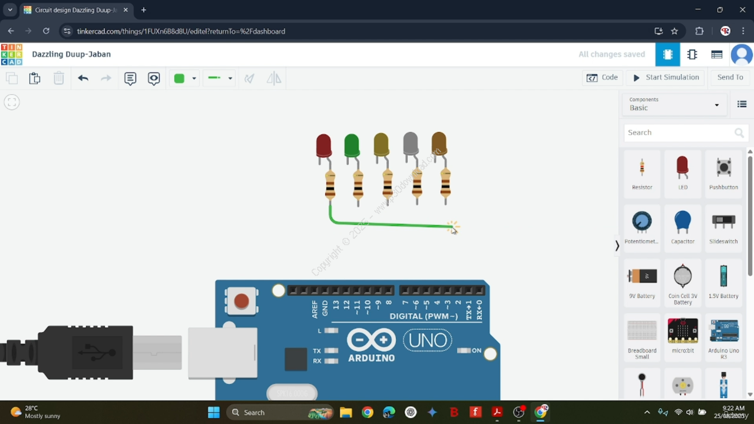This screenshot has width=754, height=424.
Task: Click zoom to fit icon
Action: pos(12,102)
